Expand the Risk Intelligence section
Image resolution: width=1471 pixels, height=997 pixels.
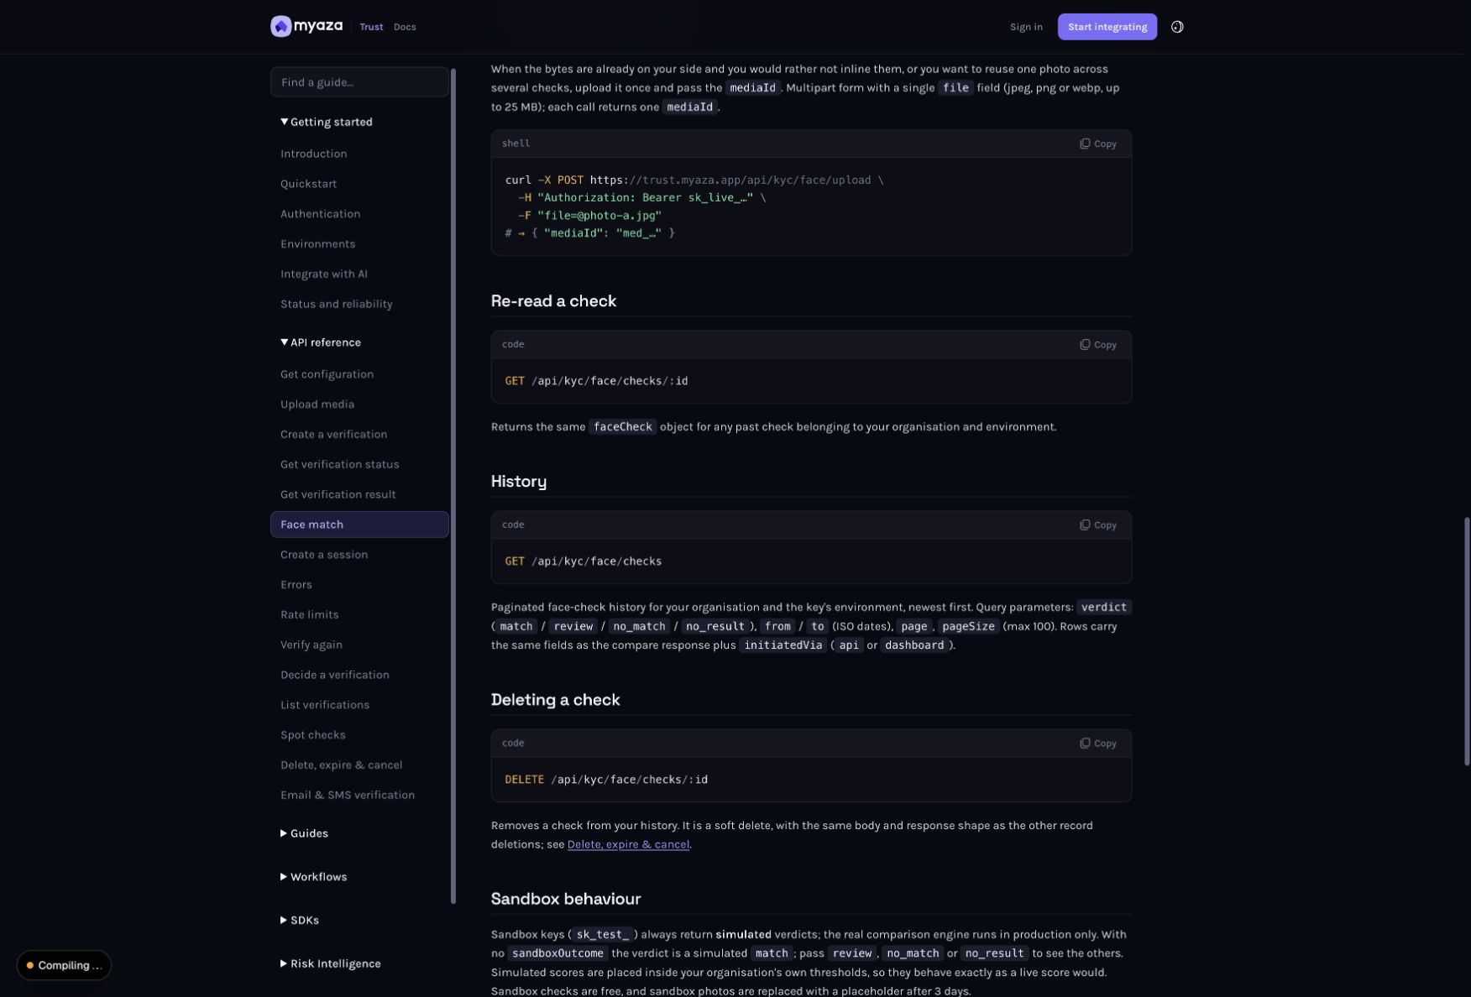(330, 964)
